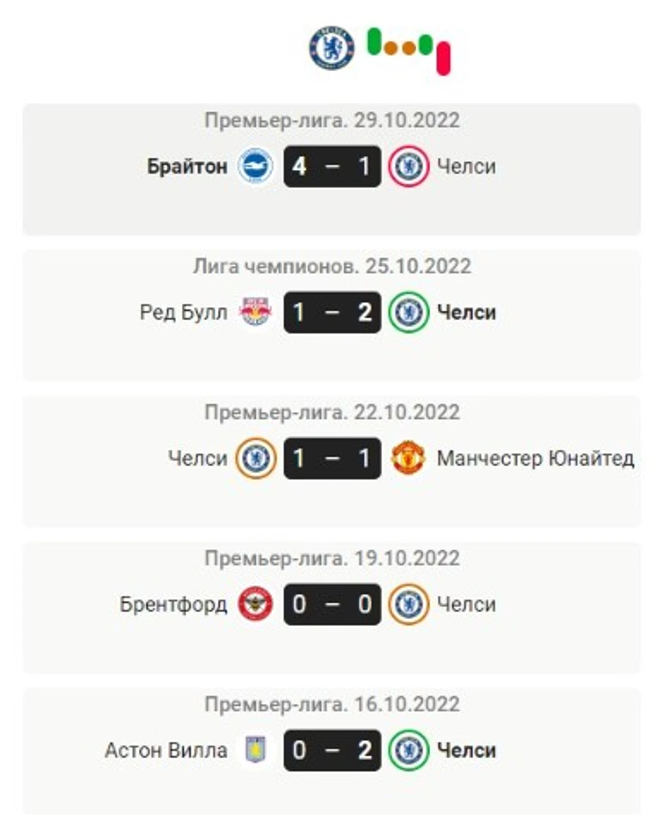Click the Манчестер Юнайтед team name

535,458
